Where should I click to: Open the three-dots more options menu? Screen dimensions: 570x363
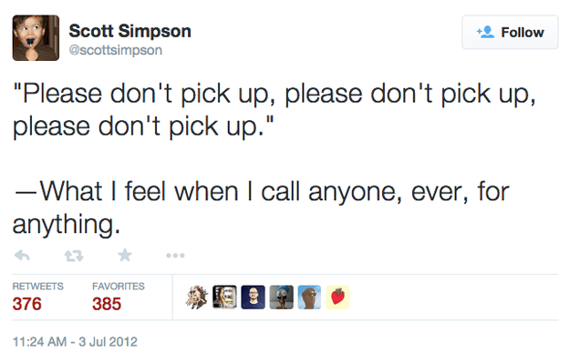pos(175,256)
